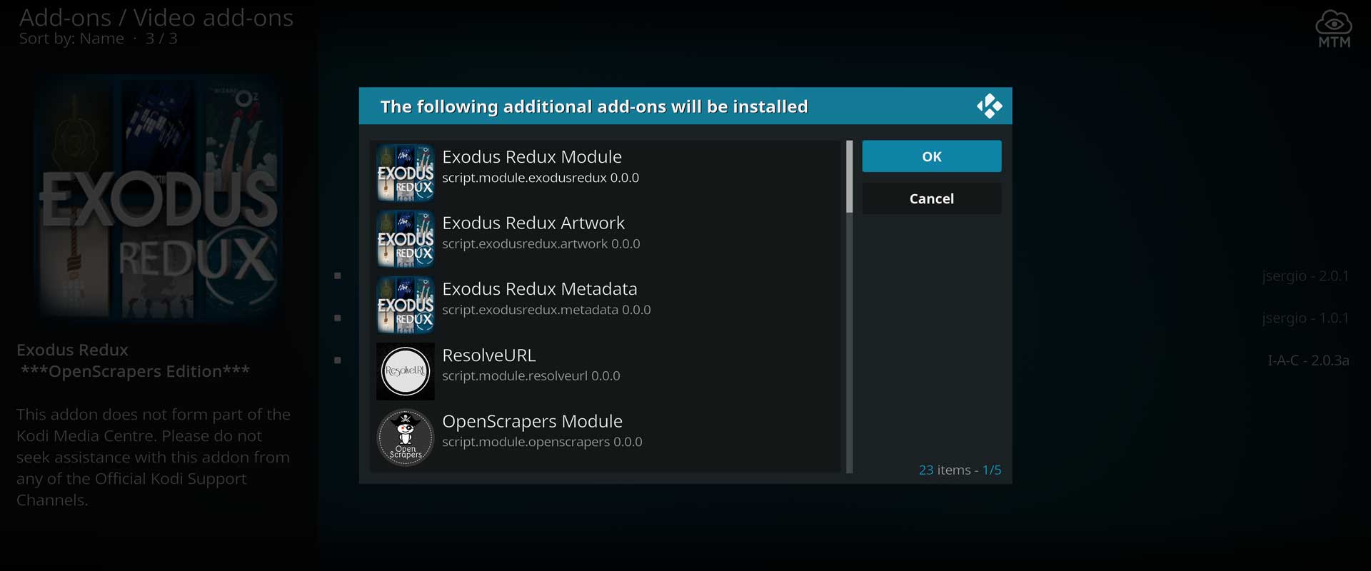Viewport: 1371px width, 571px height.
Task: Click script.module.resolveurl 0.0.0 text
Action: point(531,376)
